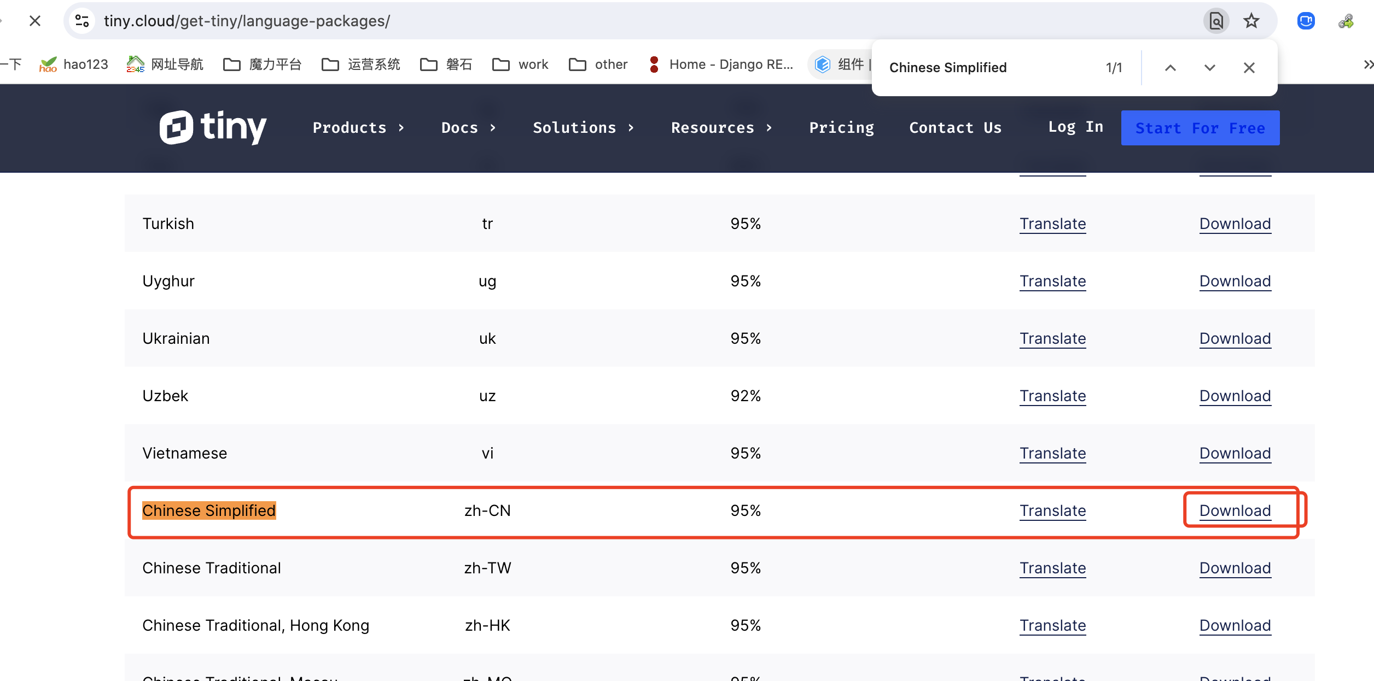Open the blue browser extension icon
Screen dimensions: 1374x681
click(x=1306, y=21)
